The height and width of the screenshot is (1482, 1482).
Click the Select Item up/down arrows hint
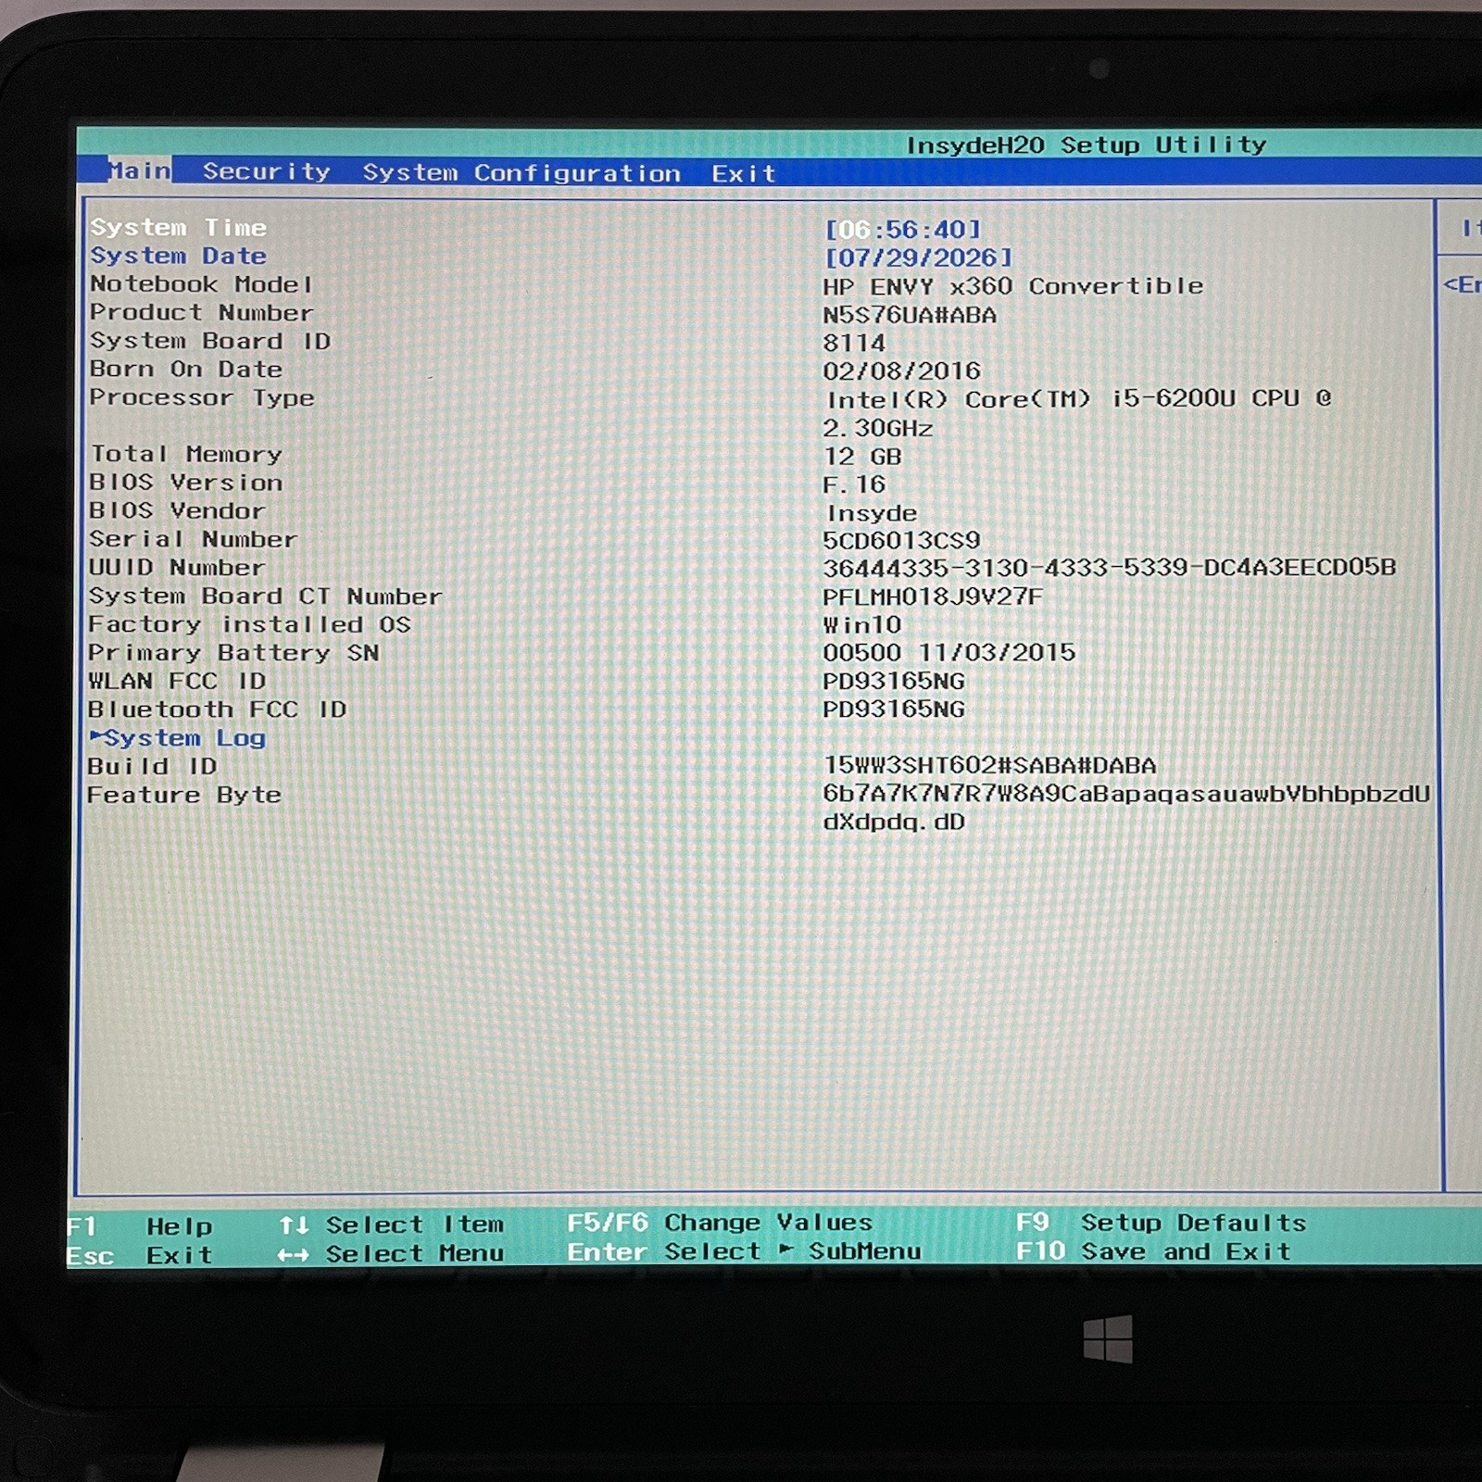click(x=391, y=1225)
